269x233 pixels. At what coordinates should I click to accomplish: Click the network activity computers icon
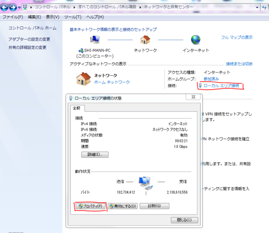[145, 183]
